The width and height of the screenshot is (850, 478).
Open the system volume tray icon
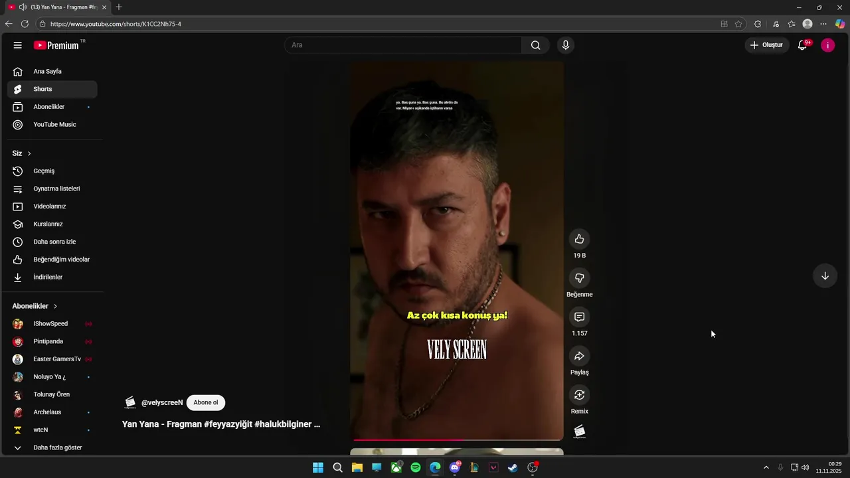pyautogui.click(x=806, y=467)
